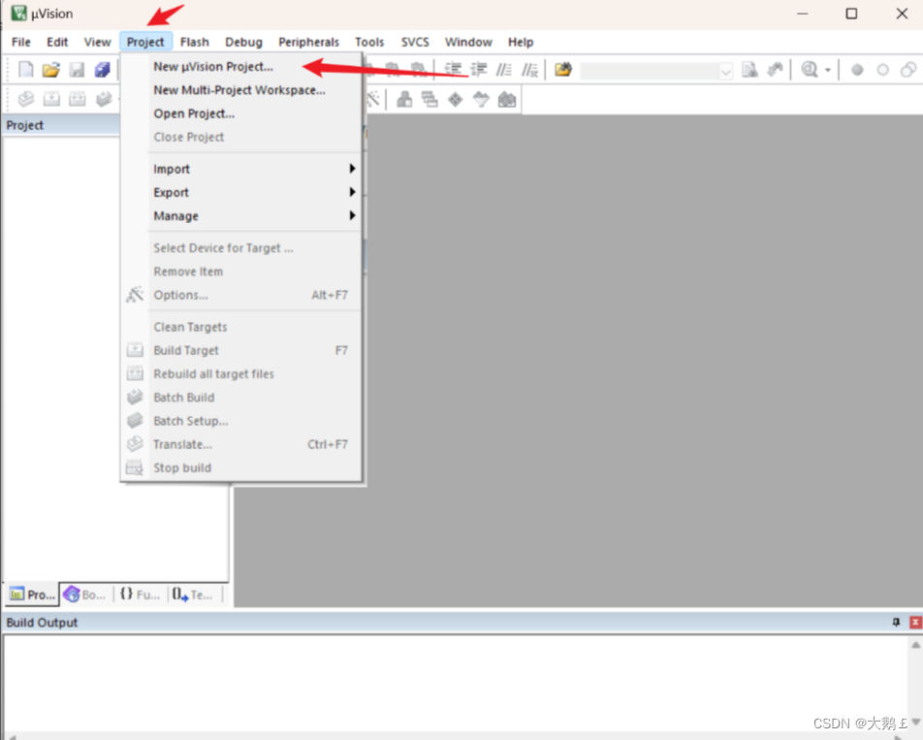Click the Batch Setup... menu entry
Screen dimensions: 923x740
click(241, 421)
